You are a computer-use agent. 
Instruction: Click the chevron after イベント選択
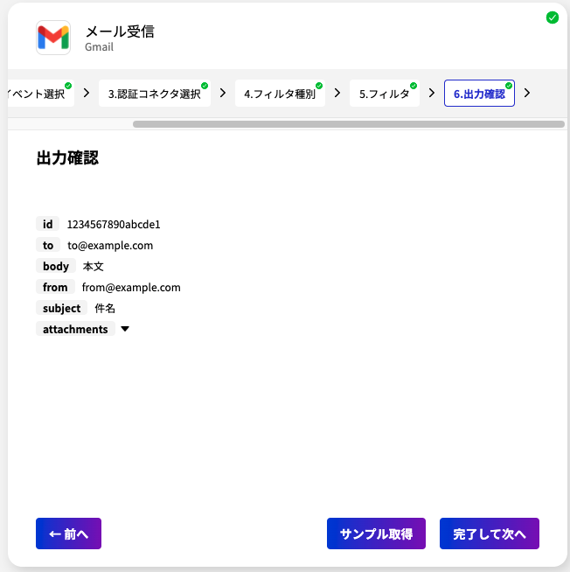87,93
